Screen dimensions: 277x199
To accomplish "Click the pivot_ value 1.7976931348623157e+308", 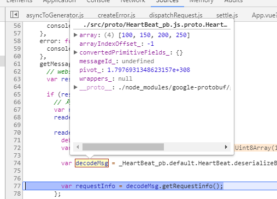I will click(149, 70).
